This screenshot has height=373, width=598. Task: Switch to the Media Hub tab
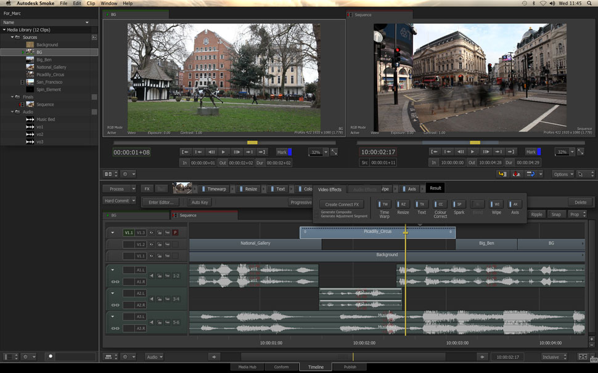point(247,367)
